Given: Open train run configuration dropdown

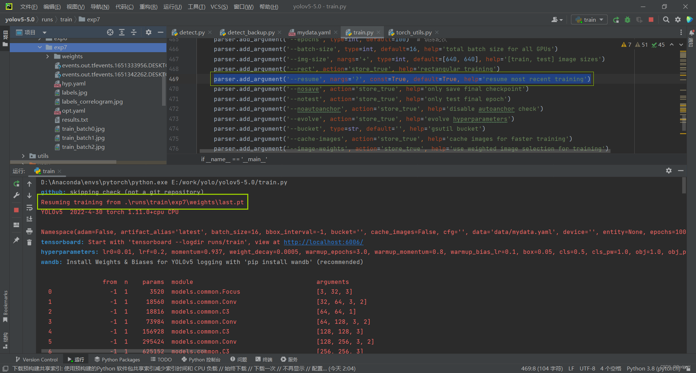Looking at the screenshot, I should [x=589, y=20].
